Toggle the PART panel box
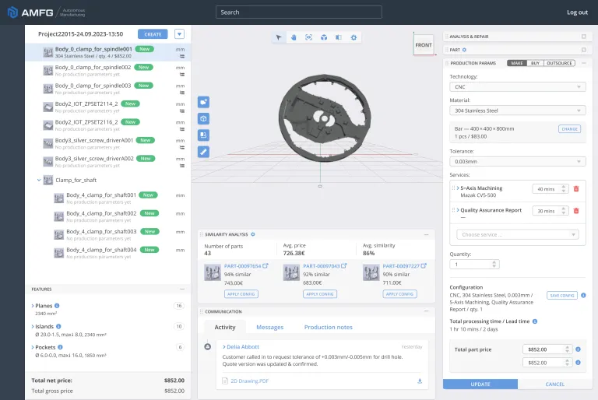This screenshot has width=598, height=400. (583, 50)
